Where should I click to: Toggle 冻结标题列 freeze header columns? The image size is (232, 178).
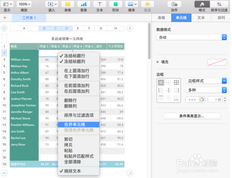79,62
